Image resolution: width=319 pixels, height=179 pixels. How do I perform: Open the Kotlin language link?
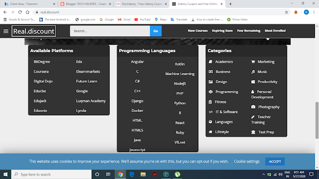[180, 64]
